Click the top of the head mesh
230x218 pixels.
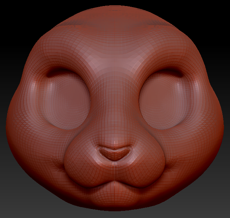pos(115,13)
